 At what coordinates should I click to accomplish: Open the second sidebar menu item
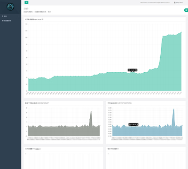point(10,21)
